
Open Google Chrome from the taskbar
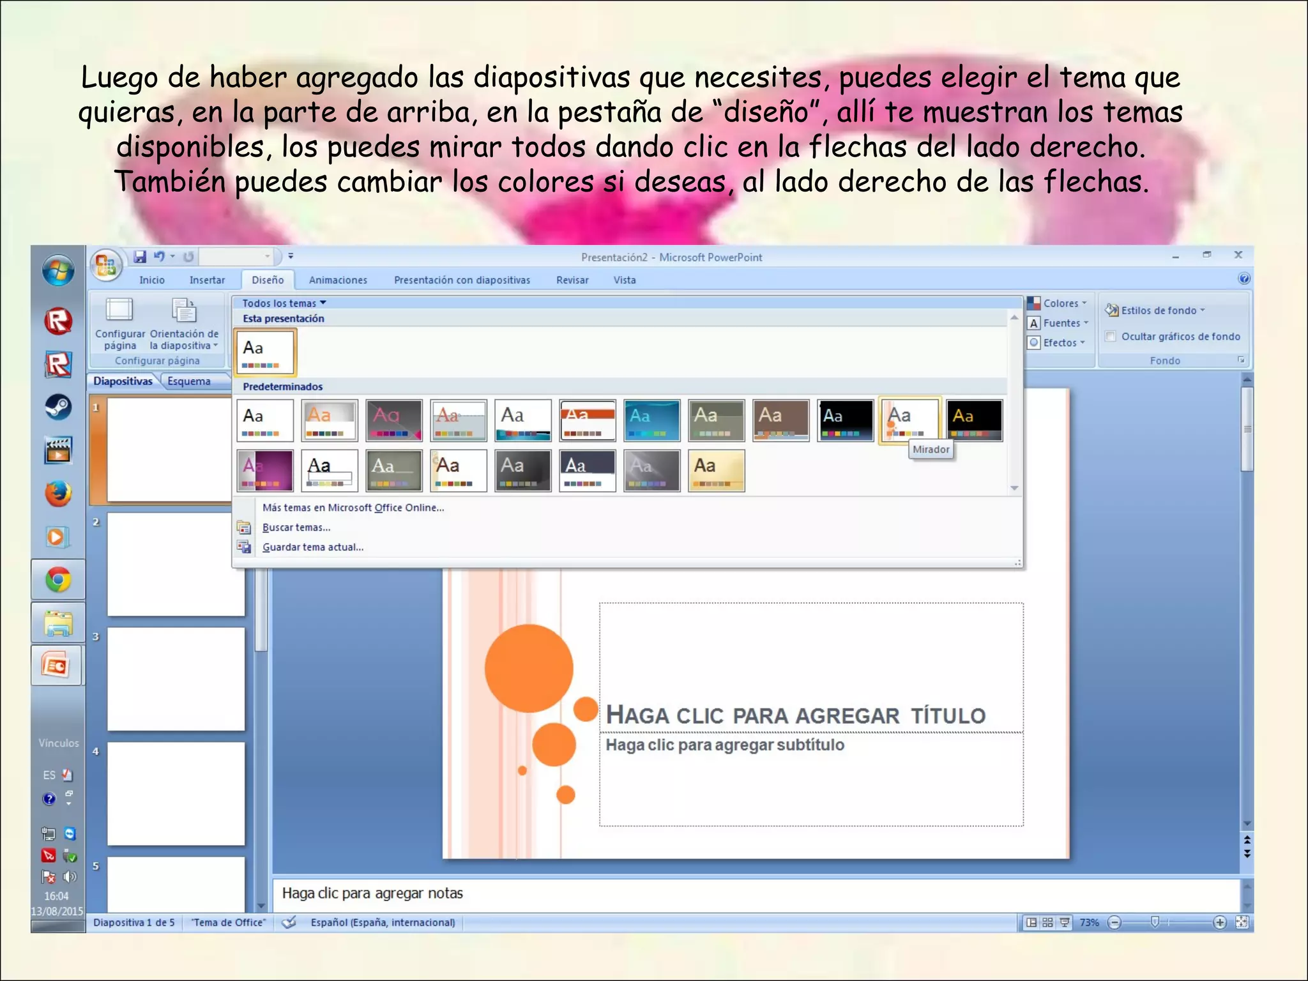coord(58,580)
